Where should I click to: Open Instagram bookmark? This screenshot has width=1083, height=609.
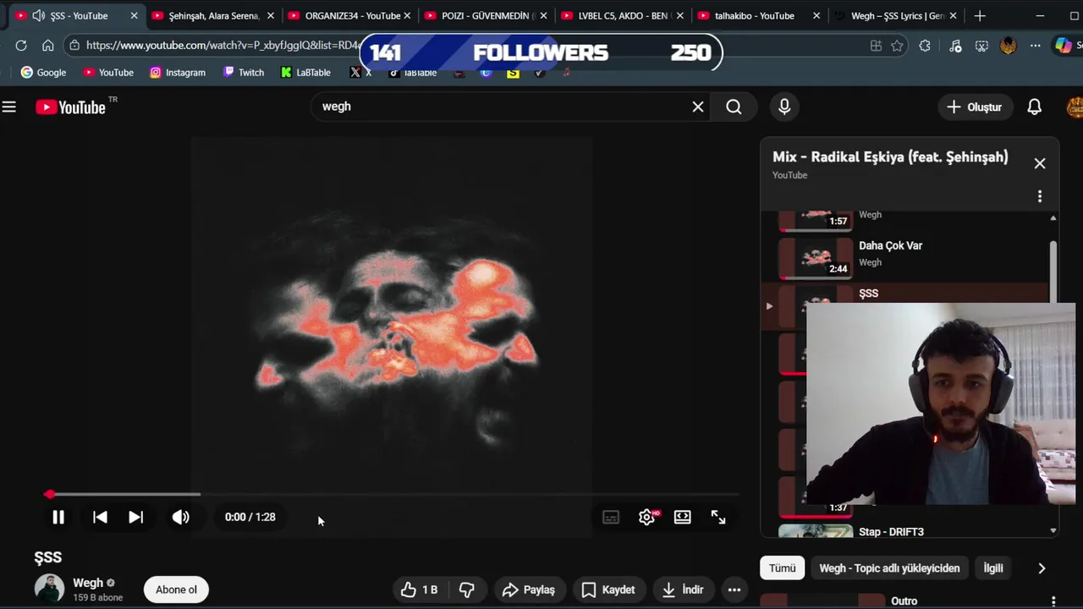(178, 73)
